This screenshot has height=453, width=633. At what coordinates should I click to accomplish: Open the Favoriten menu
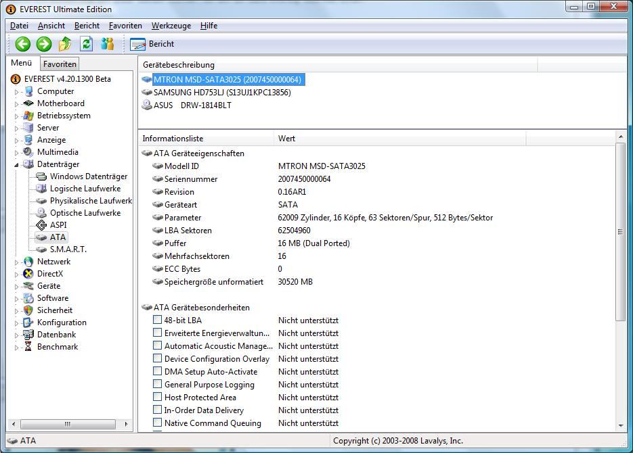[125, 26]
